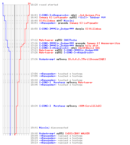Click [=DSC=]DAY WALKER victim name
Image resolution: width=130 pixels, height=145 pixels.
77,133
